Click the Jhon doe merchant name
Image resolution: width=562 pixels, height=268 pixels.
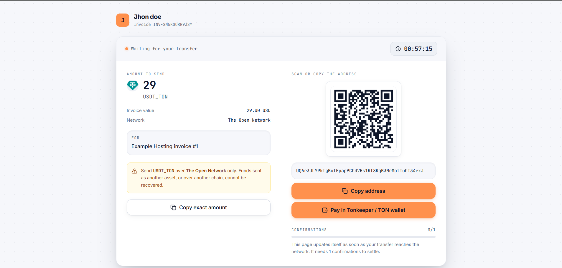(x=147, y=17)
